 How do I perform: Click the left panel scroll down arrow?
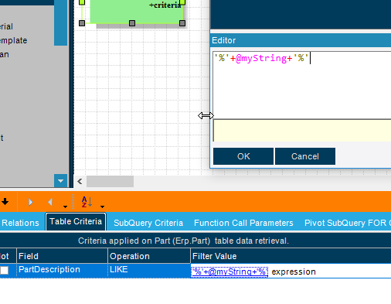point(60,181)
